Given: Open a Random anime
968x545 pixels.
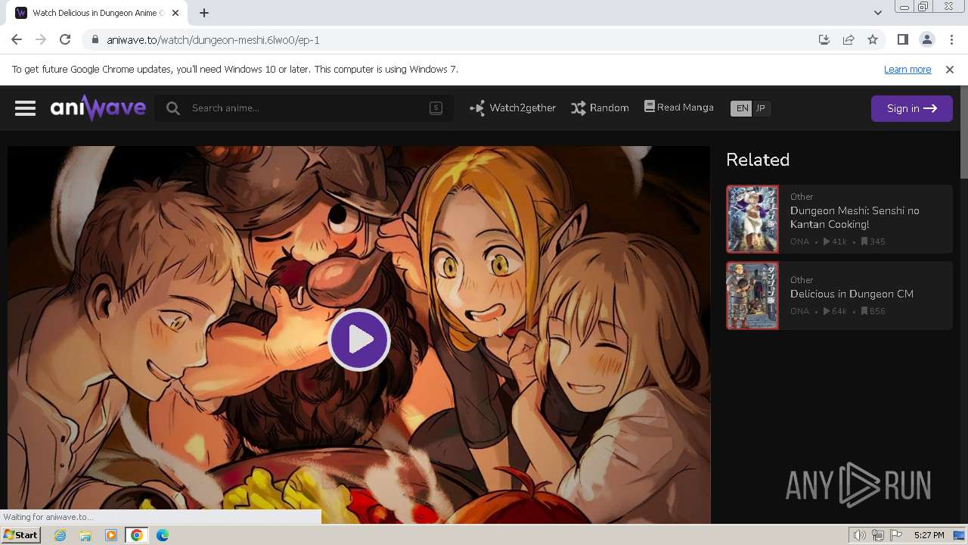Looking at the screenshot, I should click(600, 108).
